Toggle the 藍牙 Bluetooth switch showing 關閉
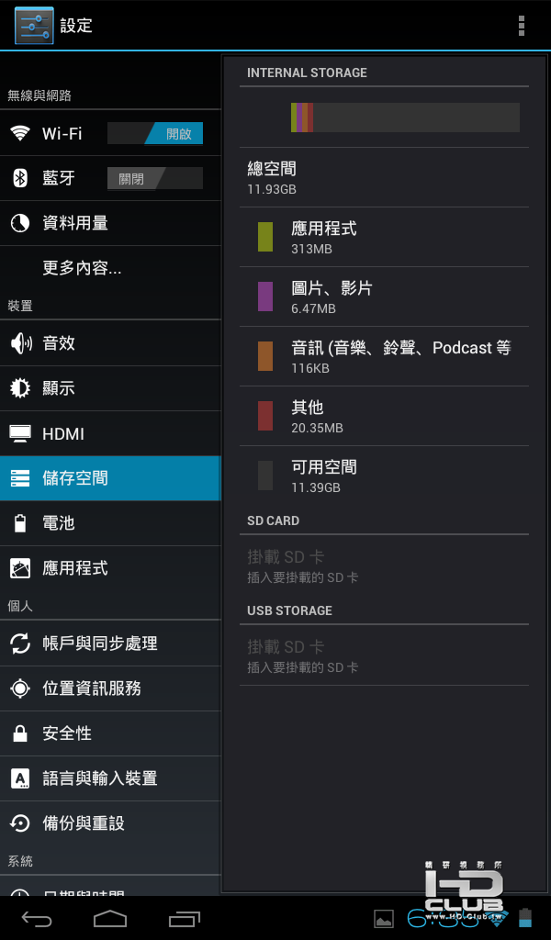551x940 pixels. (155, 179)
